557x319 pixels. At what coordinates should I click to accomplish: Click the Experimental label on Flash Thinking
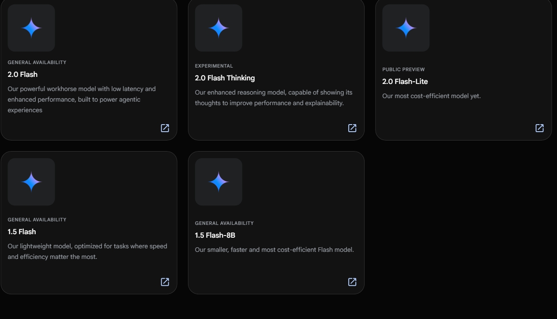click(214, 66)
